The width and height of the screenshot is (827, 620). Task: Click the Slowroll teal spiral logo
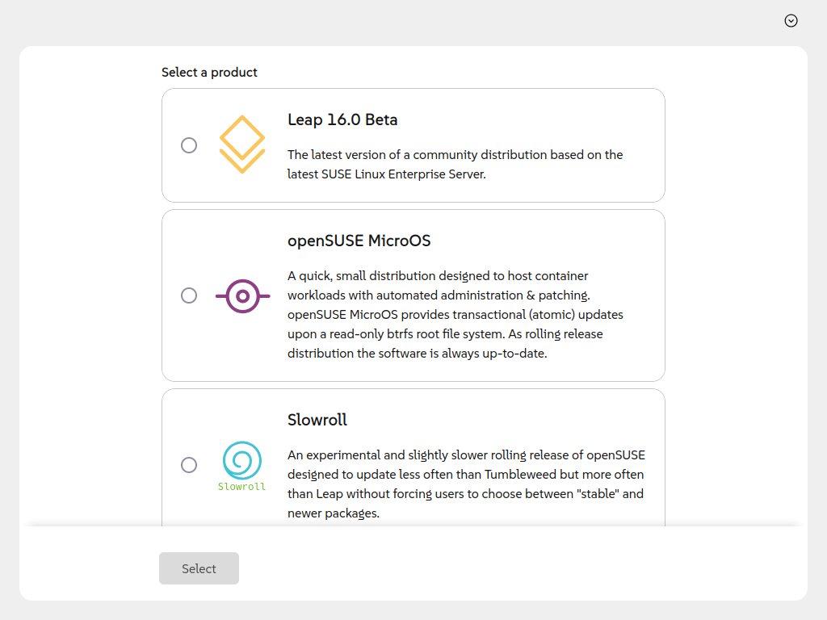click(242, 460)
